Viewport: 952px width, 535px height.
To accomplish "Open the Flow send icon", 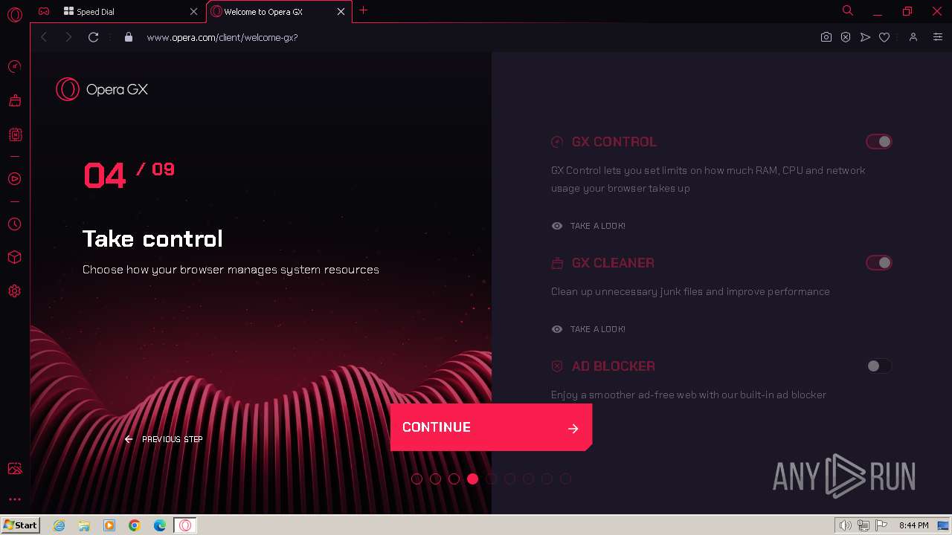I will tap(865, 37).
